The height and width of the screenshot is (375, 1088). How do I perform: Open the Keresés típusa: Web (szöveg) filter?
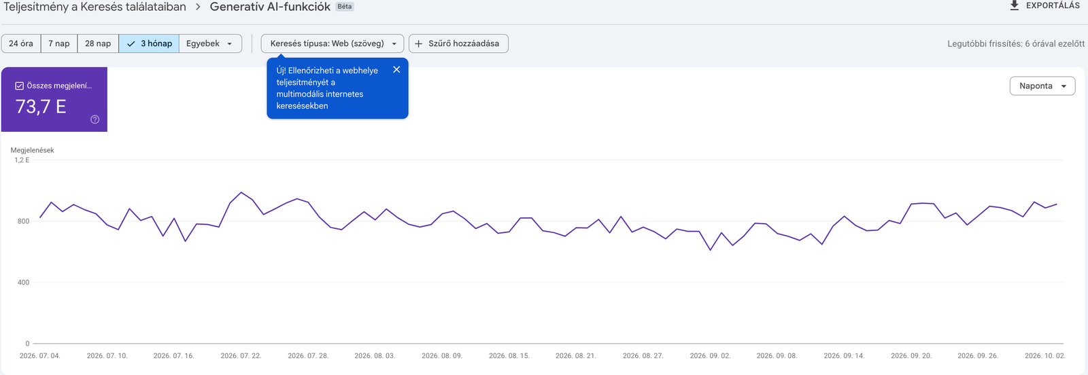(333, 43)
